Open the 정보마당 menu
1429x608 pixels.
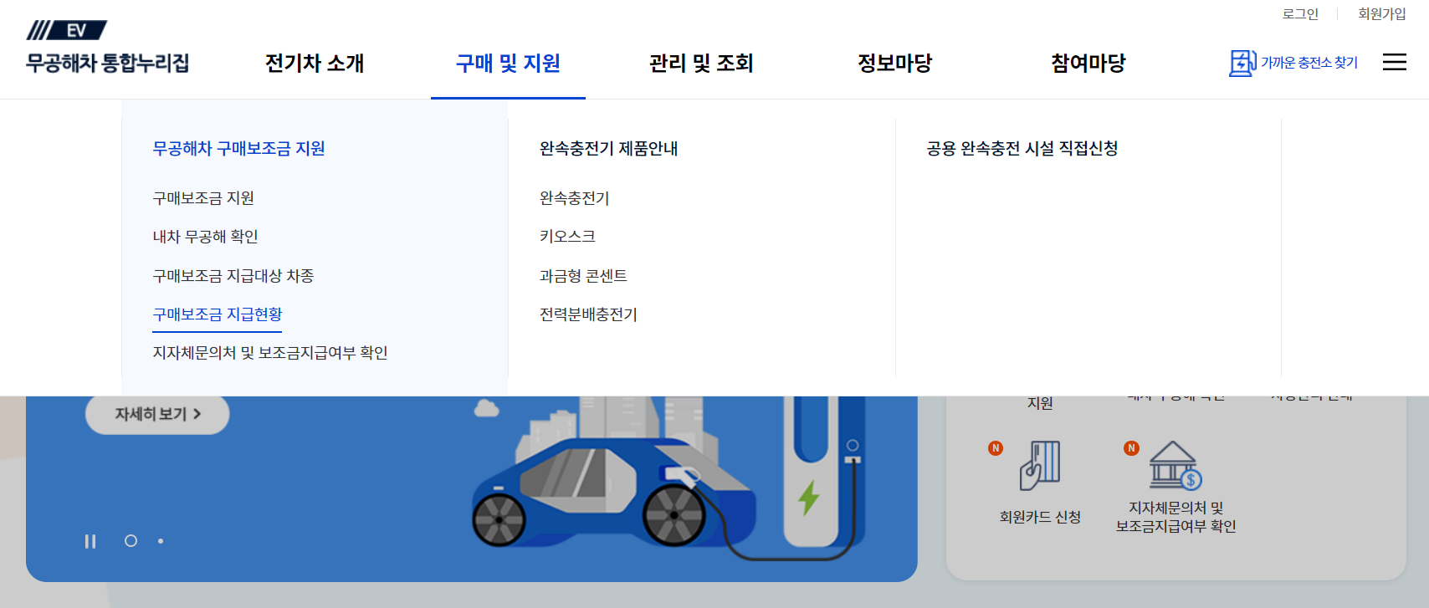click(895, 63)
